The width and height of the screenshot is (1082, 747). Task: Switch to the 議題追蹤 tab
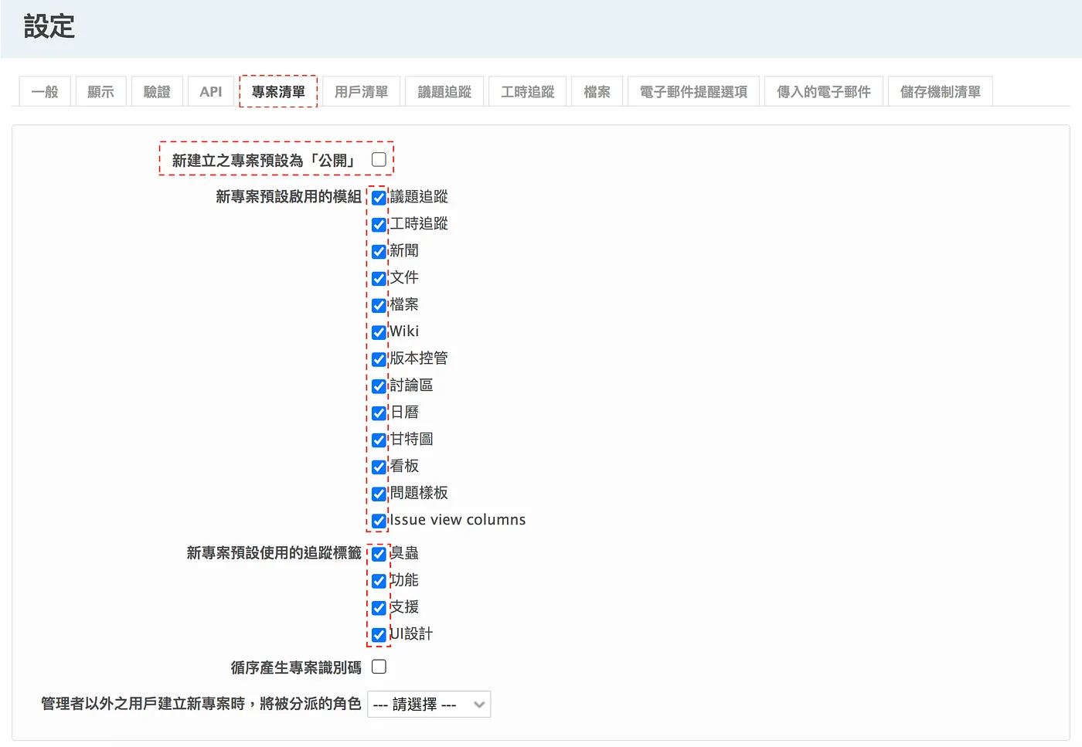pyautogui.click(x=444, y=92)
